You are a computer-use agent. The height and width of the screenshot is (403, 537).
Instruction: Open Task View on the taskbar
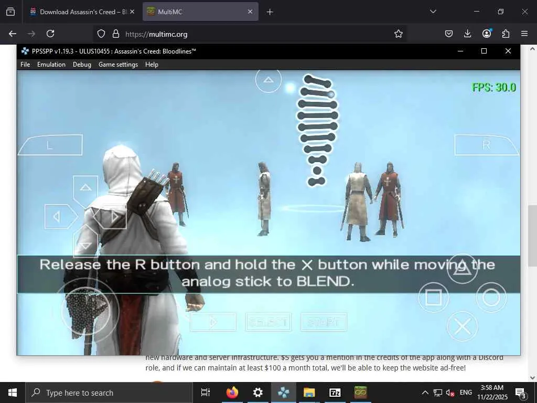206,393
